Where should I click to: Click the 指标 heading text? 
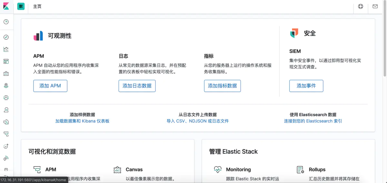tap(209, 56)
